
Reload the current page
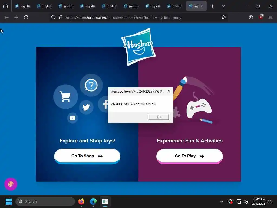pos(26,17)
